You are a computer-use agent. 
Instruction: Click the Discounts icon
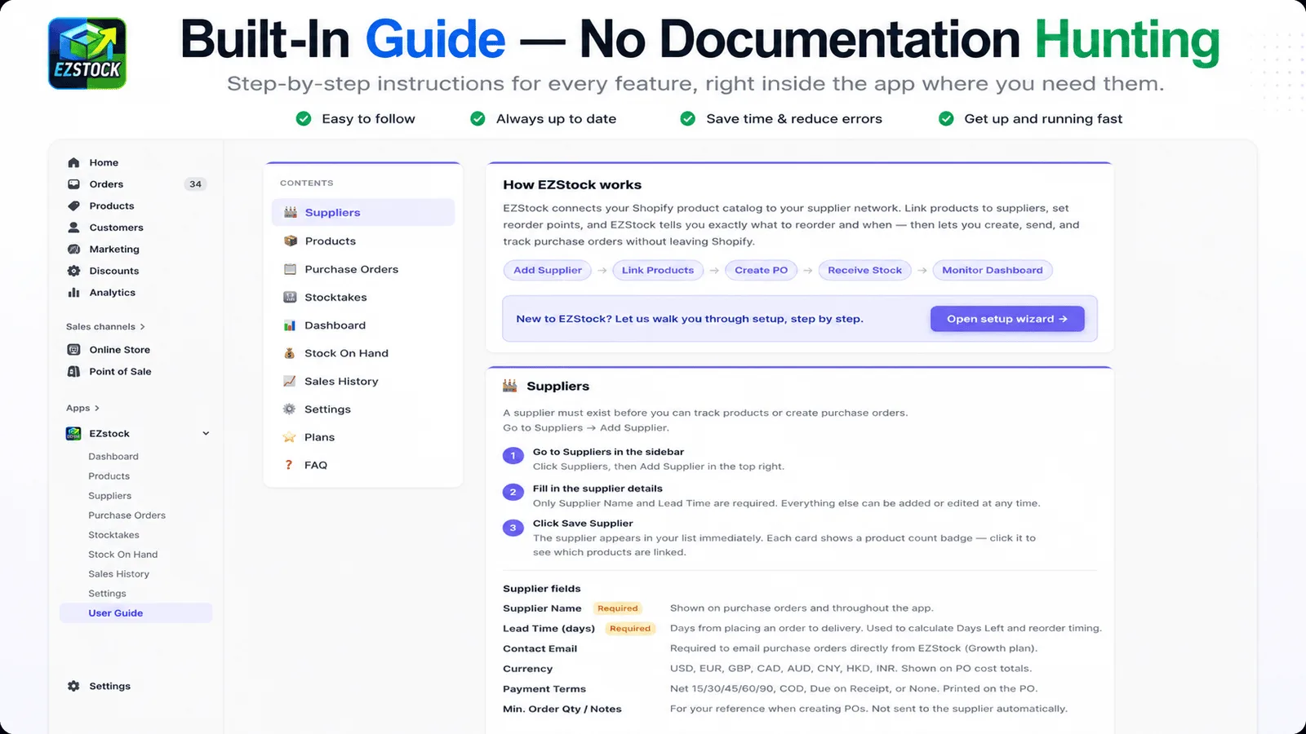[73, 271]
